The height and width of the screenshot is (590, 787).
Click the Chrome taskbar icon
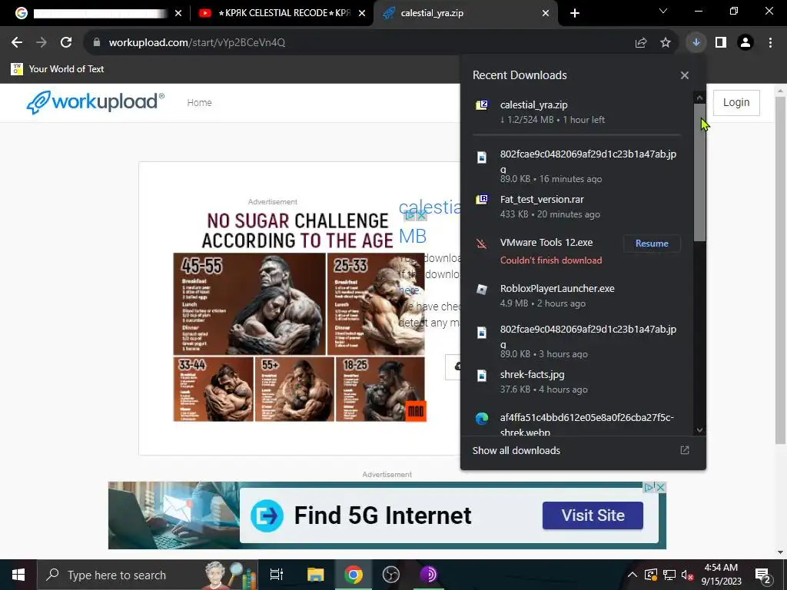354,575
